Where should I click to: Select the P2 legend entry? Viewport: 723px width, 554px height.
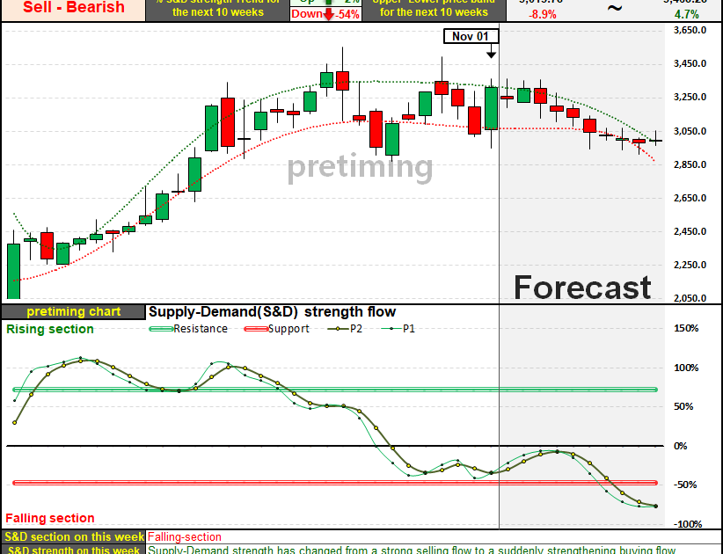click(x=345, y=329)
